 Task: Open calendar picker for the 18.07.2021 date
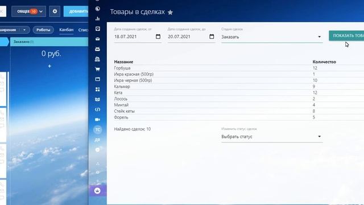coord(158,36)
